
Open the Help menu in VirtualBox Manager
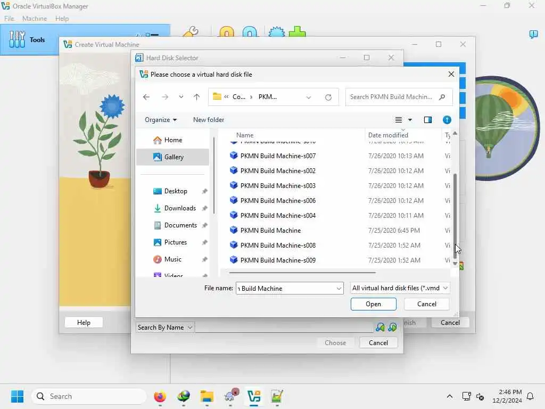point(62,19)
